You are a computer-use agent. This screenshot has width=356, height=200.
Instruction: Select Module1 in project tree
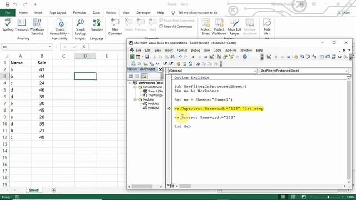tap(154, 104)
